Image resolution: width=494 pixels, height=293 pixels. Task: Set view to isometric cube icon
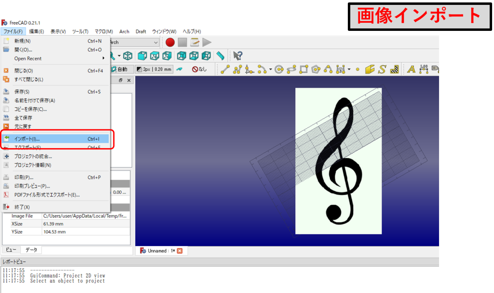(127, 56)
